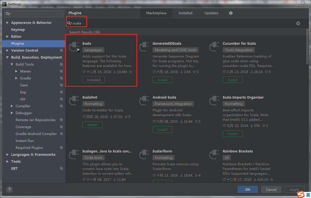Click the Apply button
Viewport: 311px width, 198px height.
295,189
